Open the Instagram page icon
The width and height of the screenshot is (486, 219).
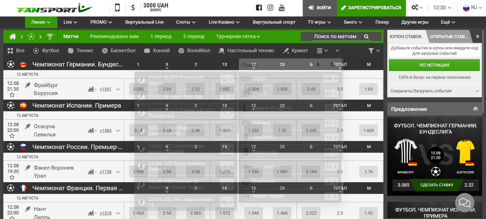270,8
